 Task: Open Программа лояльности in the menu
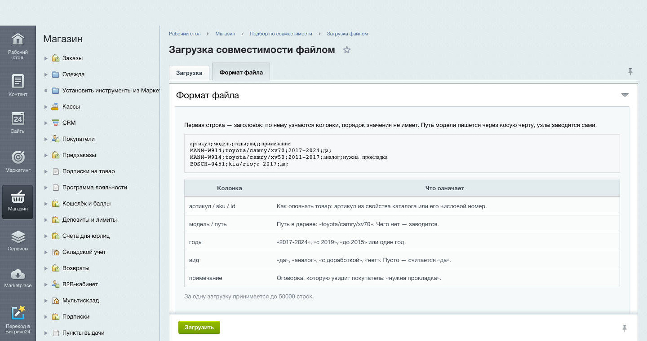95,188
